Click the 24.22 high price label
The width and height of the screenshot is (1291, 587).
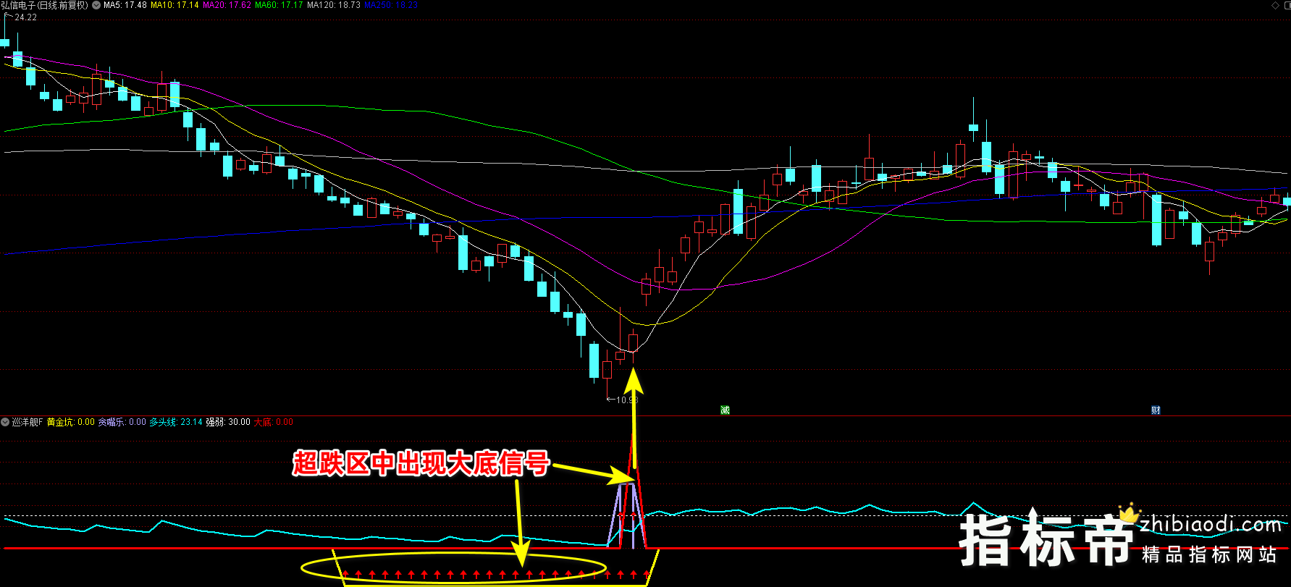point(25,17)
